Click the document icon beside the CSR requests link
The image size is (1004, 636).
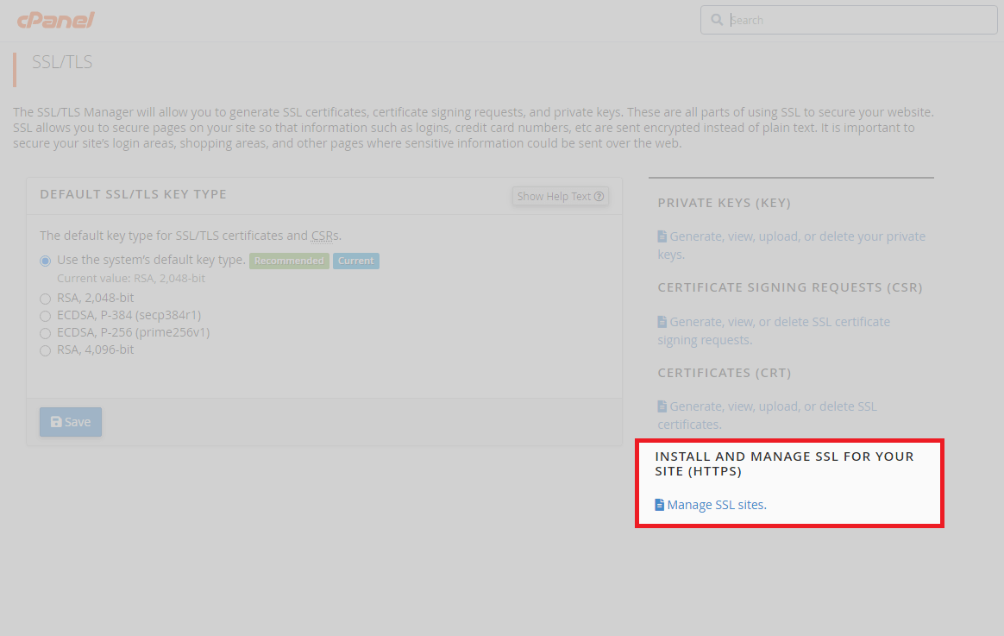pyautogui.click(x=661, y=321)
